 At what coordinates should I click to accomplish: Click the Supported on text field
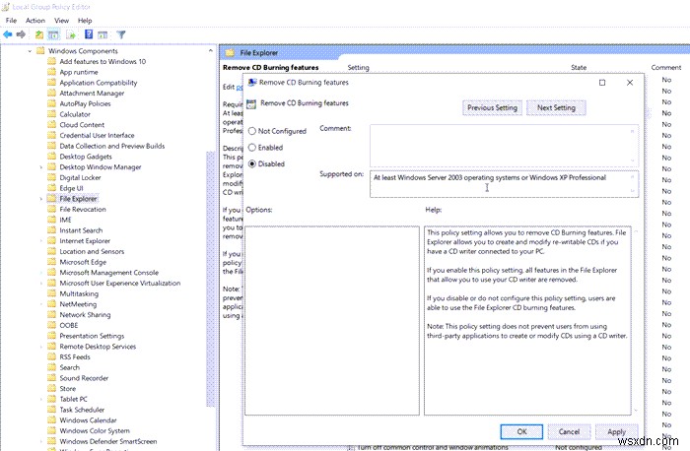pos(504,184)
